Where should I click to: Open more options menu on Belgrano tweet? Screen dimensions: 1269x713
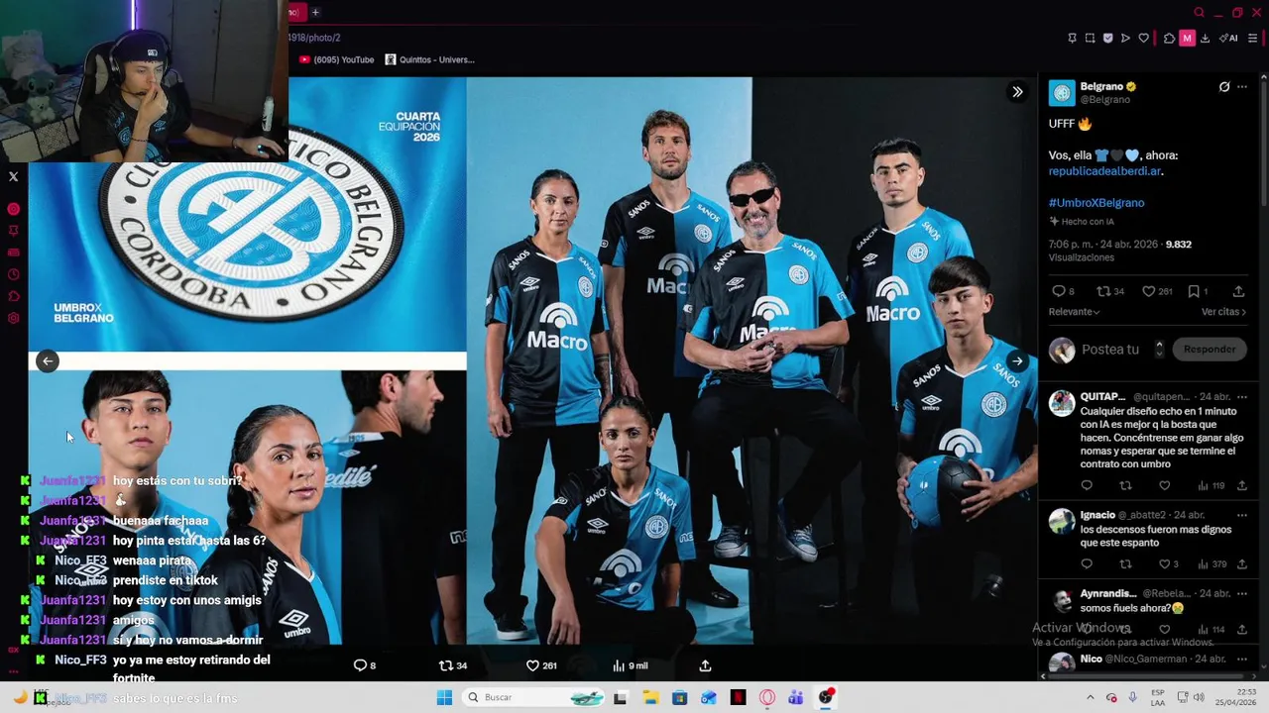[x=1242, y=87]
